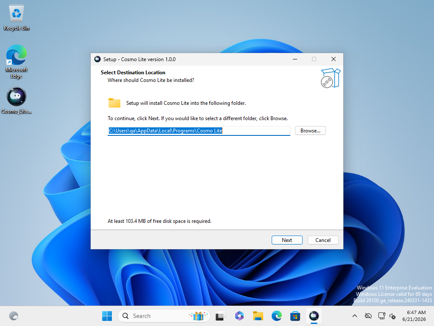Click the taskbar Search box
This screenshot has width=434, height=326.
[x=164, y=316]
